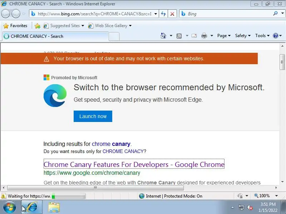Click the status bar privacy lock icon

(x=240, y=196)
